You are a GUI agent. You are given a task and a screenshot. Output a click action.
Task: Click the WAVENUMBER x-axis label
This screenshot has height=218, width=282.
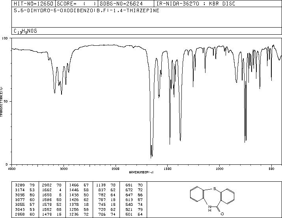pyautogui.click(x=141, y=172)
